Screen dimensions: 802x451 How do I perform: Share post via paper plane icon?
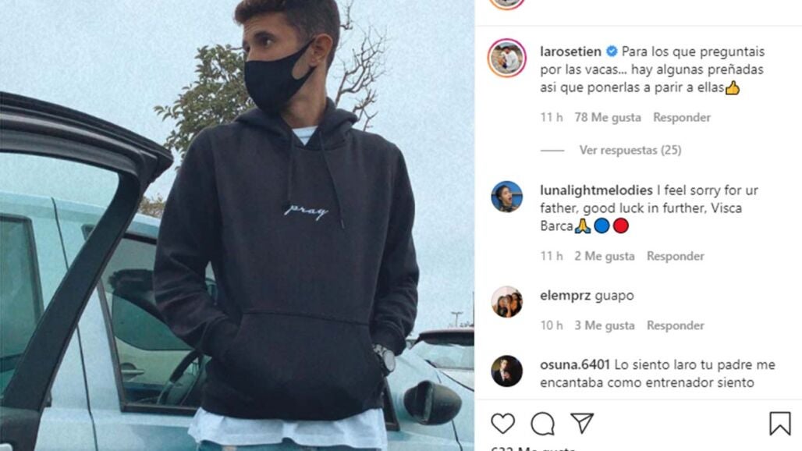pos(582,423)
